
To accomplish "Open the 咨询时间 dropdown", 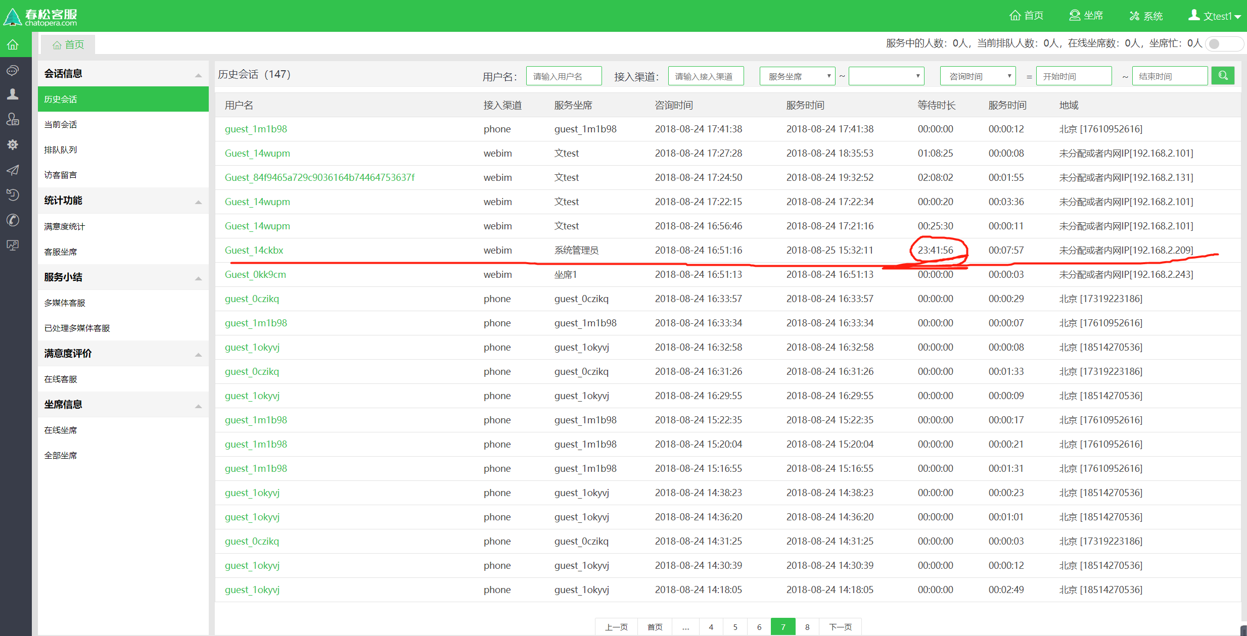I will [978, 76].
